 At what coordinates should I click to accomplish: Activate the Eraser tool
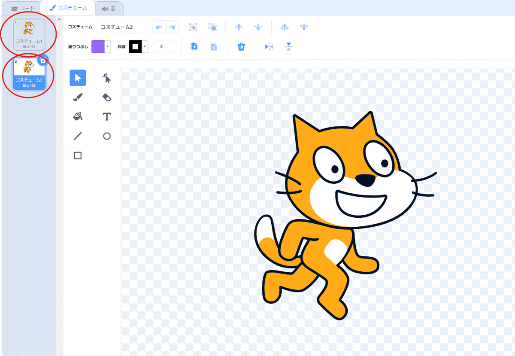click(x=107, y=97)
